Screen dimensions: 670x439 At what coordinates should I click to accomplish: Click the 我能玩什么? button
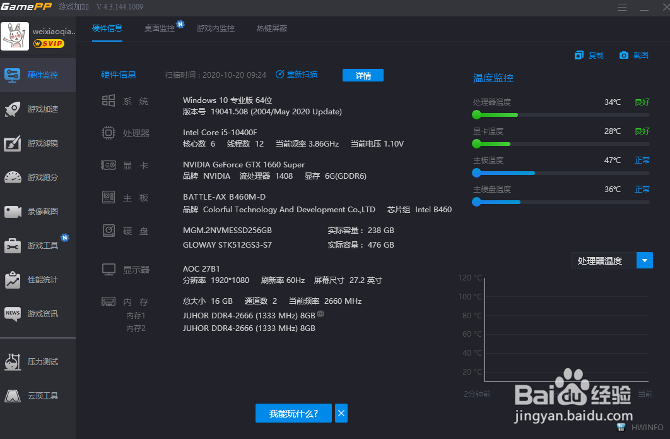coord(293,413)
